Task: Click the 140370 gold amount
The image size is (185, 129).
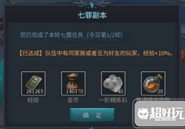Action: coord(75,91)
